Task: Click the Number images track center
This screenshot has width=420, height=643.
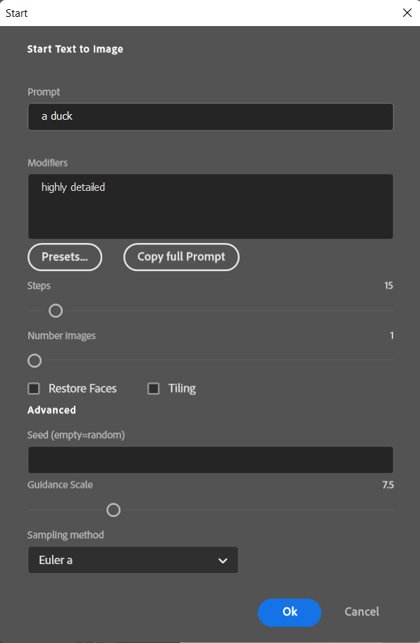Action: 211,361
